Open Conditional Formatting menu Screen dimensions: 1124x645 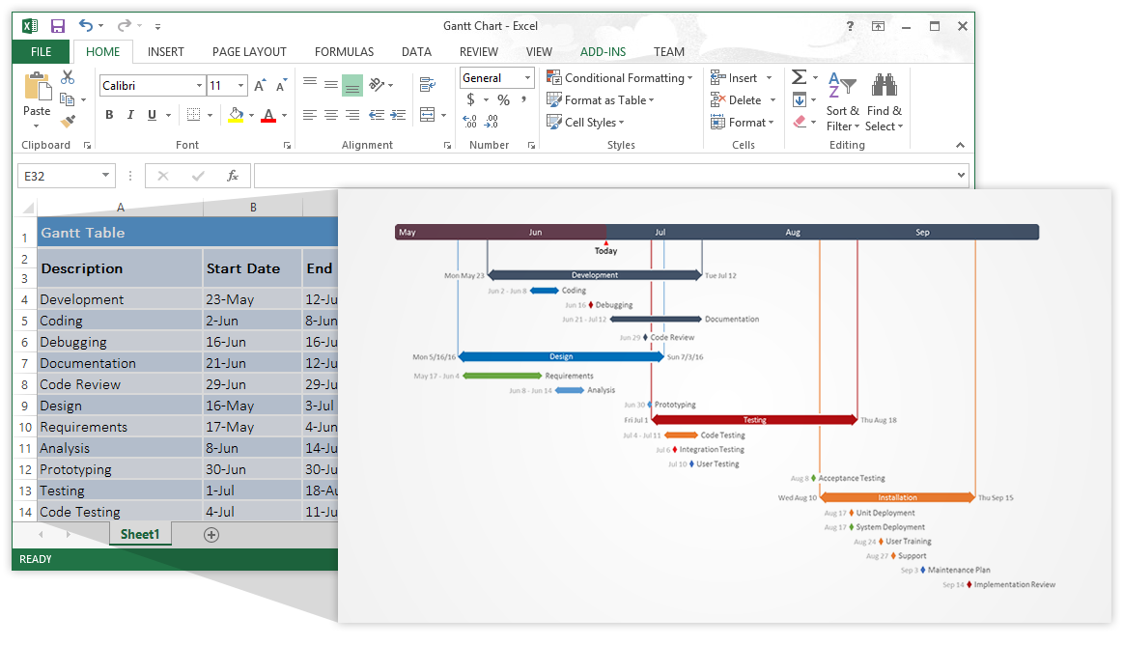(x=619, y=77)
